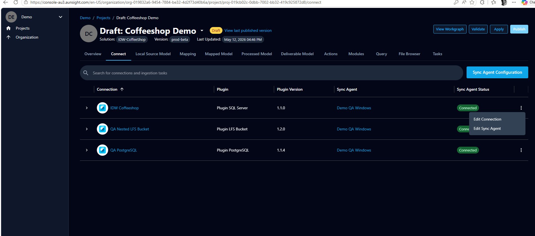This screenshot has height=236, width=535.
Task: Click the browser address bar URL
Action: [x=176, y=2]
